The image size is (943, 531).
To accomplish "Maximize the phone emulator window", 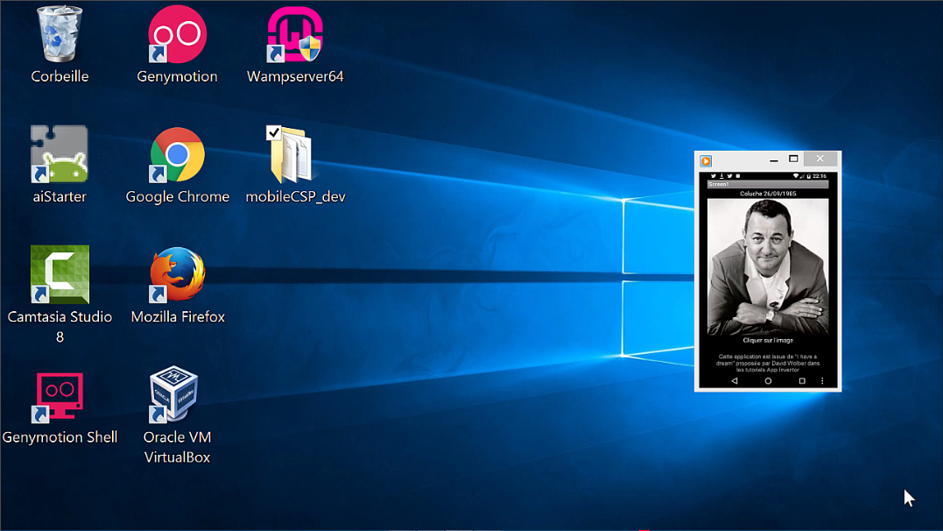I will [793, 159].
